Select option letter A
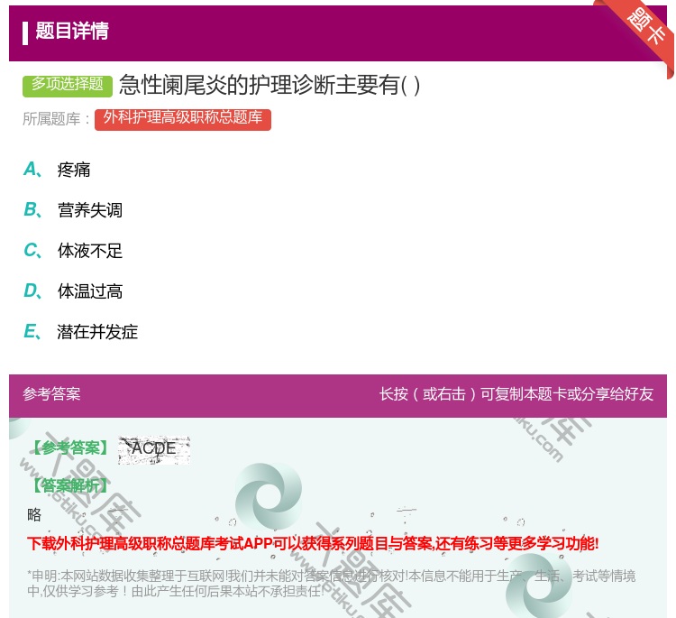676x618 pixels. point(32,170)
